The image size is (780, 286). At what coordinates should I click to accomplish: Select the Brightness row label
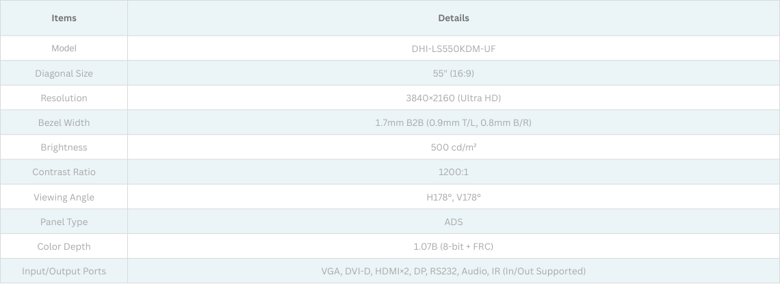(64, 147)
